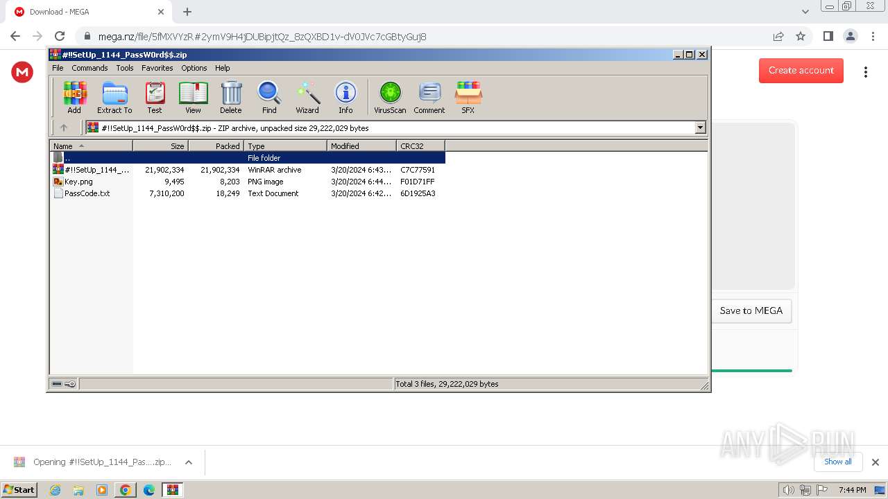
Task: Bookmark this tab star icon
Action: 801,36
